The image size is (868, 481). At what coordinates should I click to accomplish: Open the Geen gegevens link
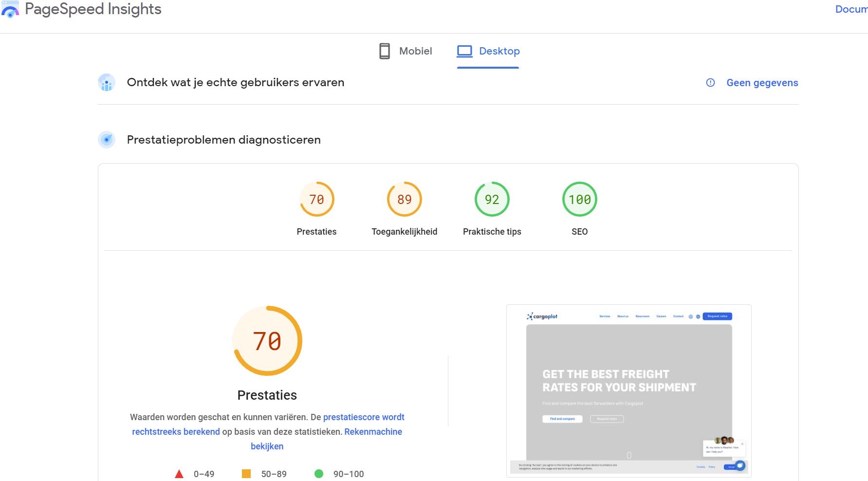pyautogui.click(x=762, y=83)
